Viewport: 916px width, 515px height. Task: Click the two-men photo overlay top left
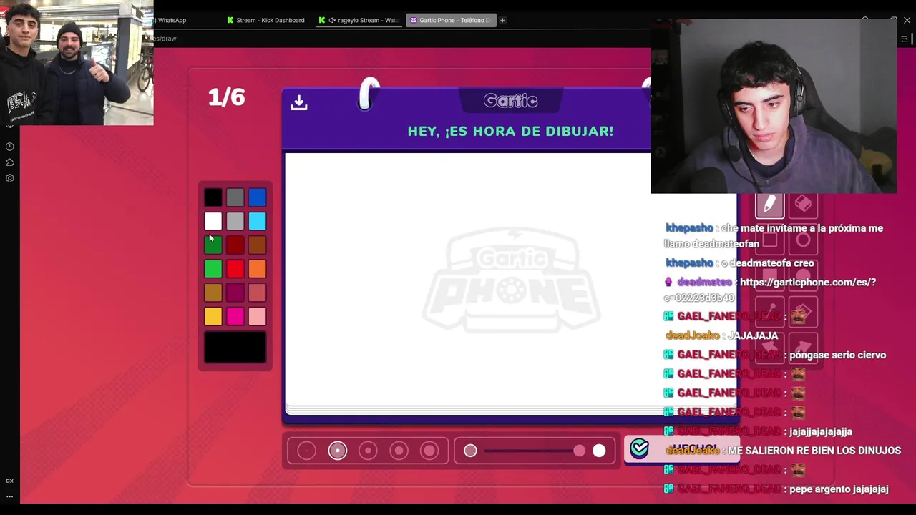77,63
